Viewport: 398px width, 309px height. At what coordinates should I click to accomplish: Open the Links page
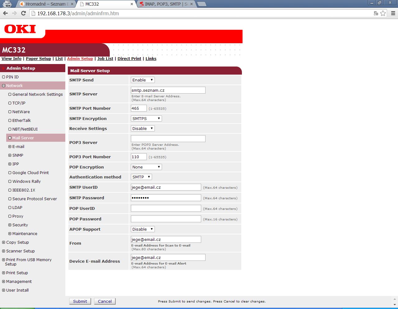click(x=151, y=58)
